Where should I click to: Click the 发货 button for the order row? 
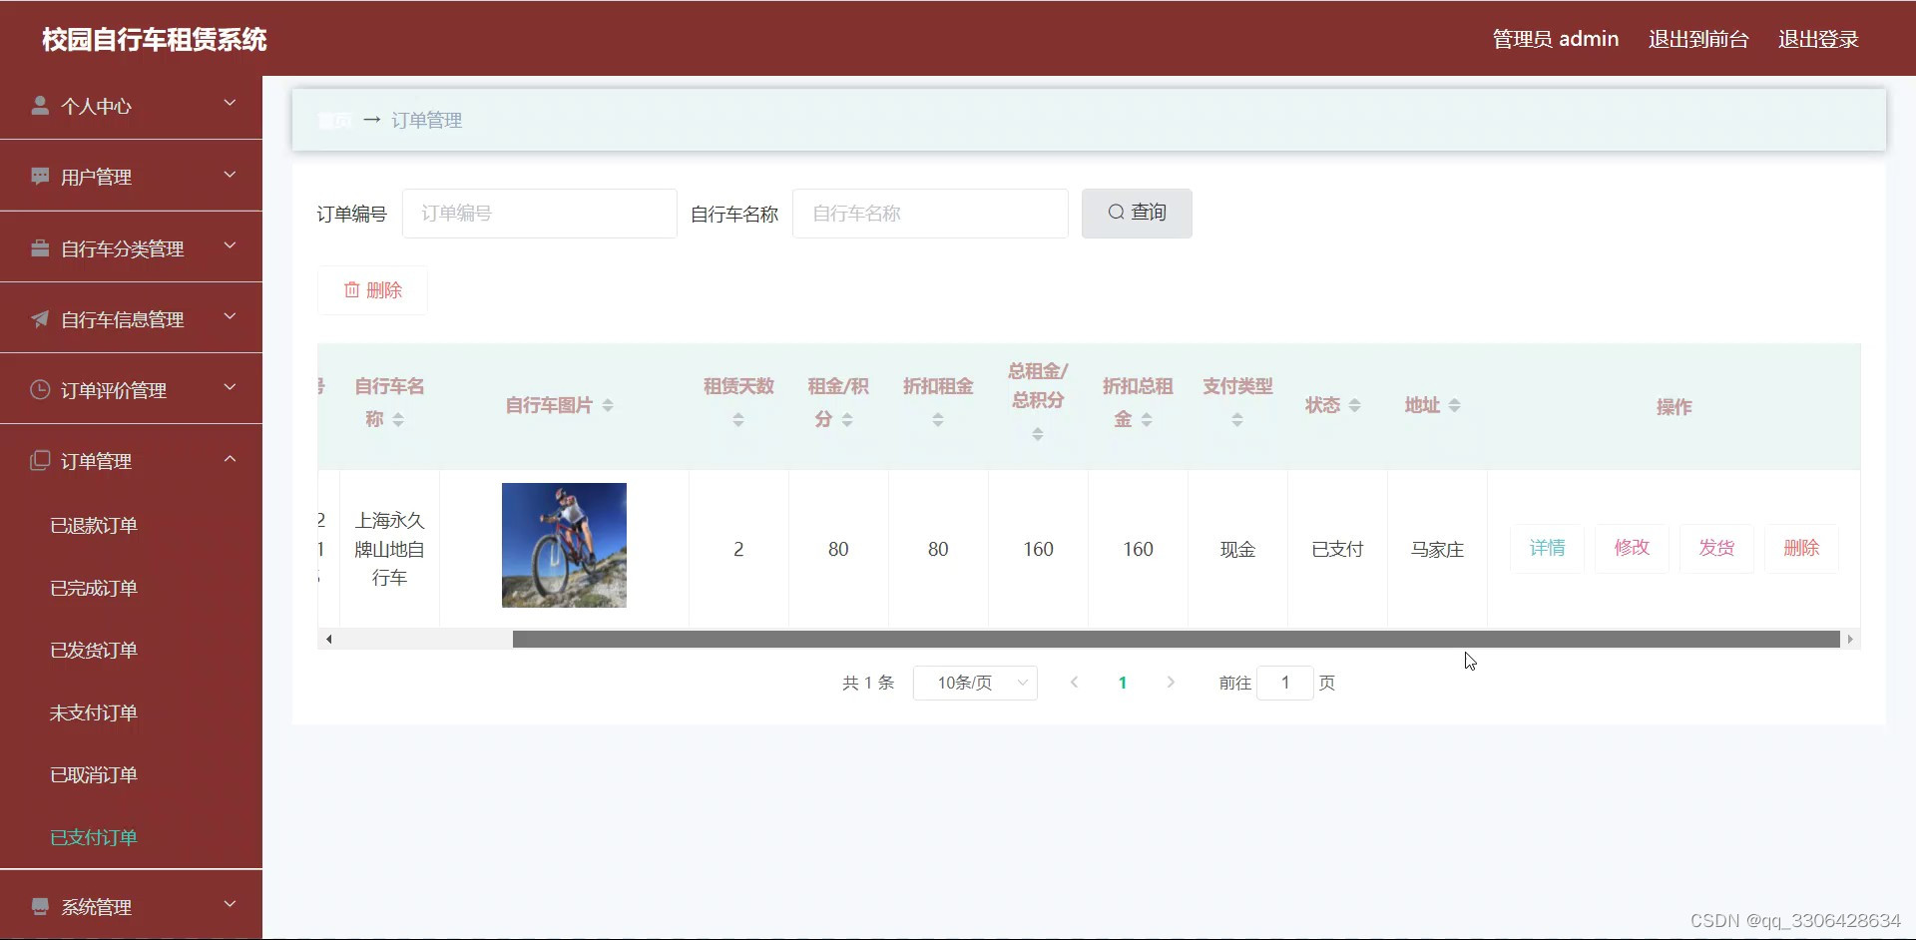pyautogui.click(x=1715, y=548)
